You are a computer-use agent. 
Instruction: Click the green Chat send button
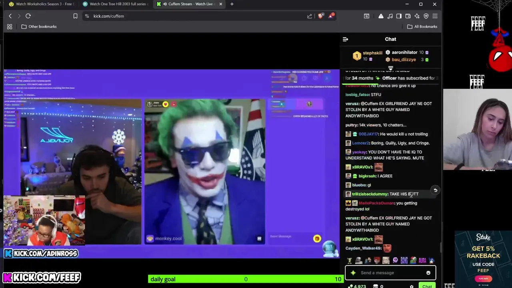coord(427,286)
